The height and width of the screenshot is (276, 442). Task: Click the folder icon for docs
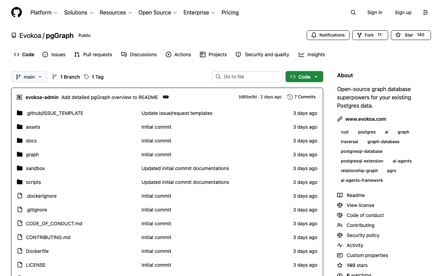coord(20,141)
